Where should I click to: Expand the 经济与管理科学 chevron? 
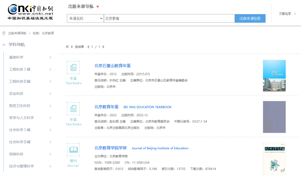tap(50, 166)
